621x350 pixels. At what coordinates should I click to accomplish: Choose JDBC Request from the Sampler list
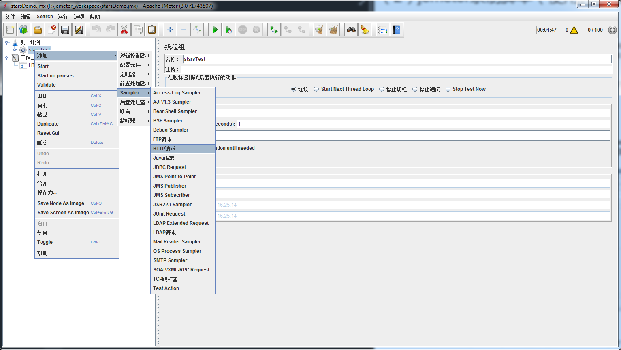coord(183,167)
